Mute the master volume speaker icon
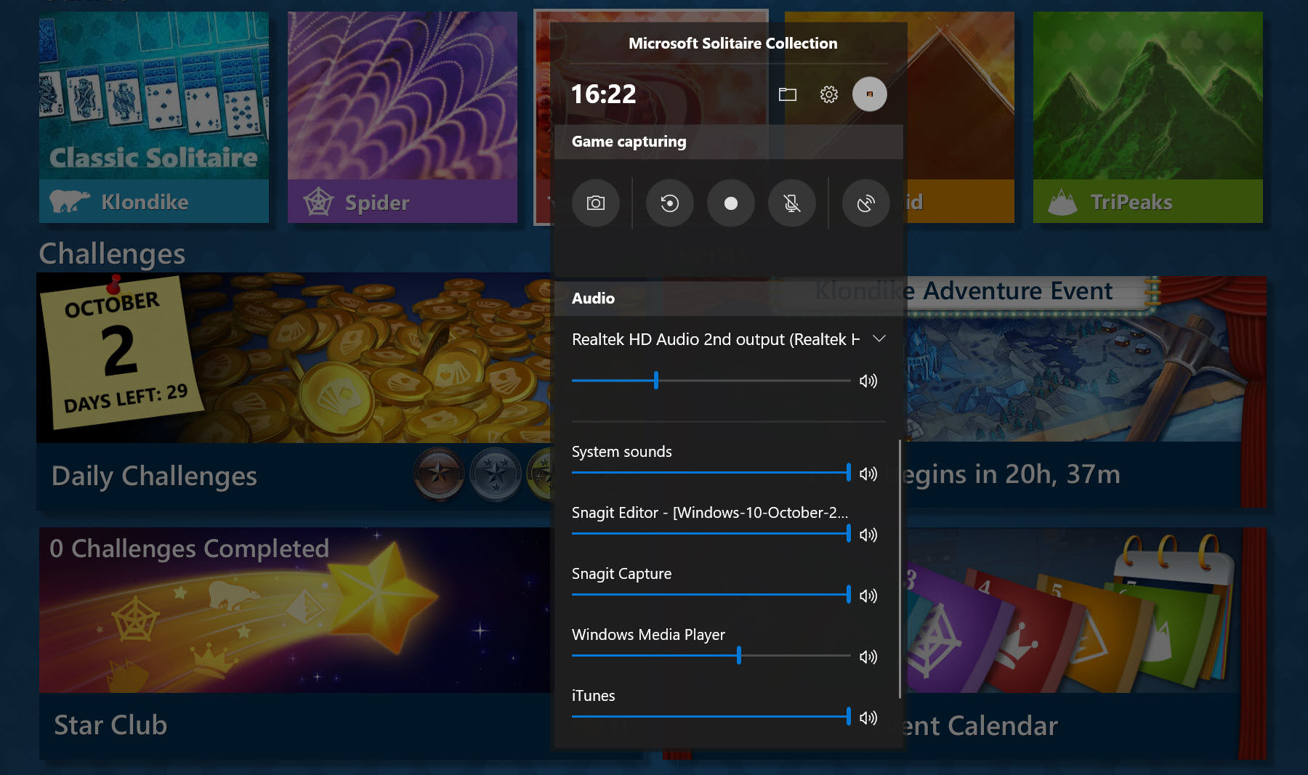Screen dimensions: 1308x775 (x=868, y=381)
